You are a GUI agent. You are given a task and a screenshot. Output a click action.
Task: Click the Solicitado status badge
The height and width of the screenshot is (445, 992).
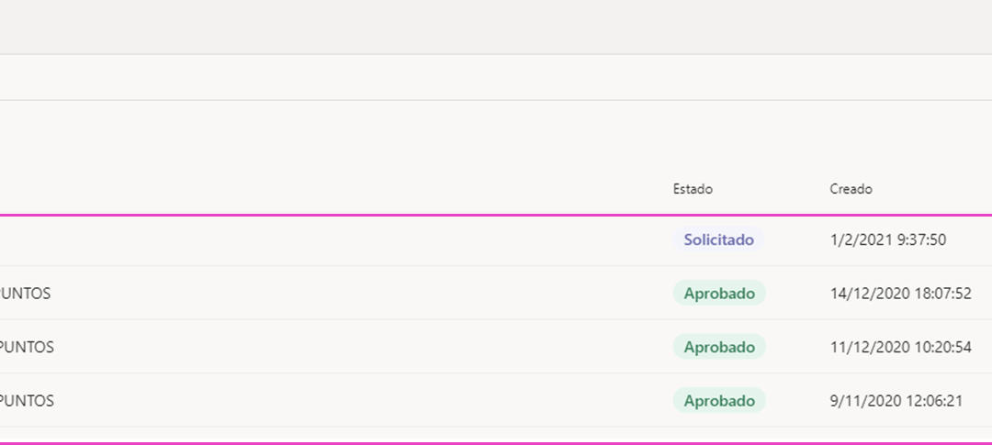tap(718, 239)
